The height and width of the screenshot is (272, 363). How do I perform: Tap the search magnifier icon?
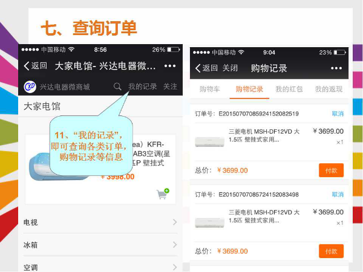117,86
